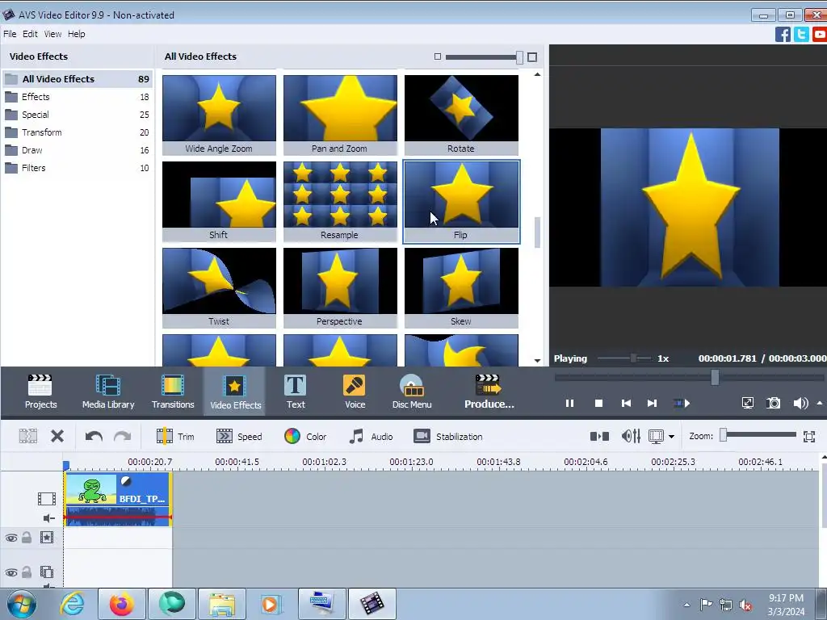827x620 pixels.
Task: Open the Trim tool
Action: pos(175,437)
